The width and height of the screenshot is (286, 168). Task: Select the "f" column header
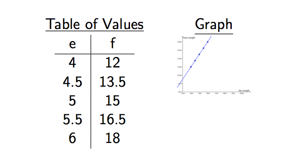coord(113,43)
